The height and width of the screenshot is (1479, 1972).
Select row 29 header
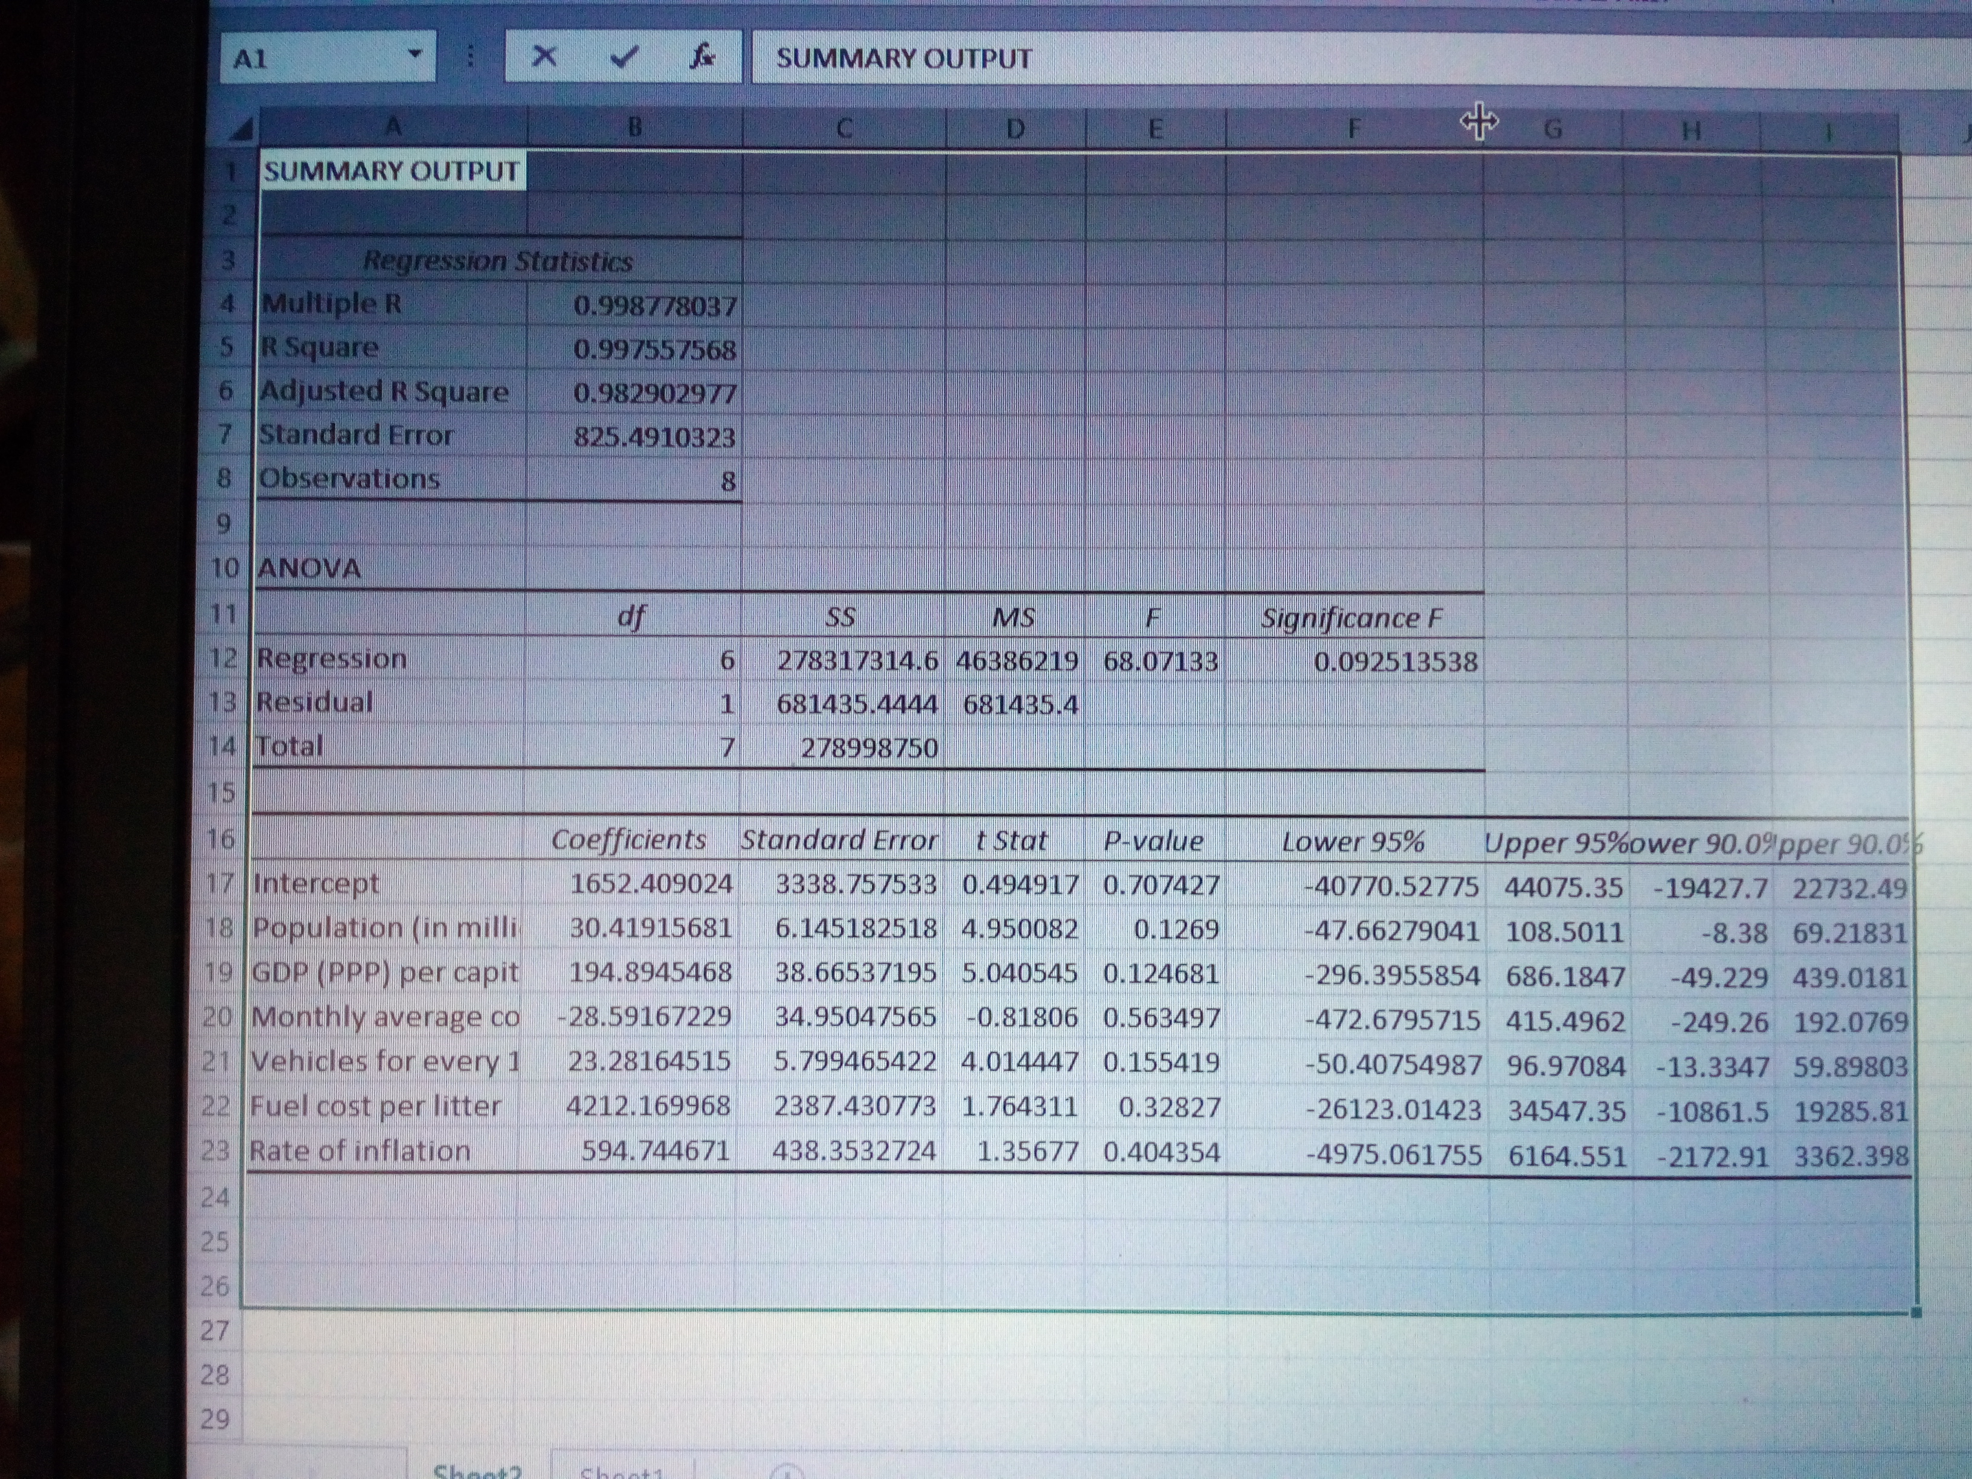pos(214,1419)
